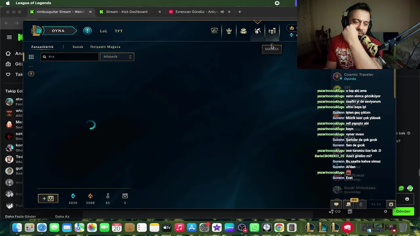Open a new browser tab with the plus button
The width and height of the screenshot is (420, 236).
pyautogui.click(x=240, y=12)
